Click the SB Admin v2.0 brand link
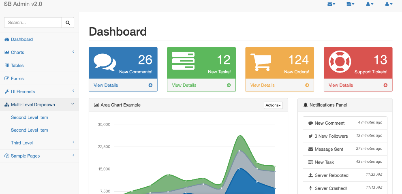 23,4
